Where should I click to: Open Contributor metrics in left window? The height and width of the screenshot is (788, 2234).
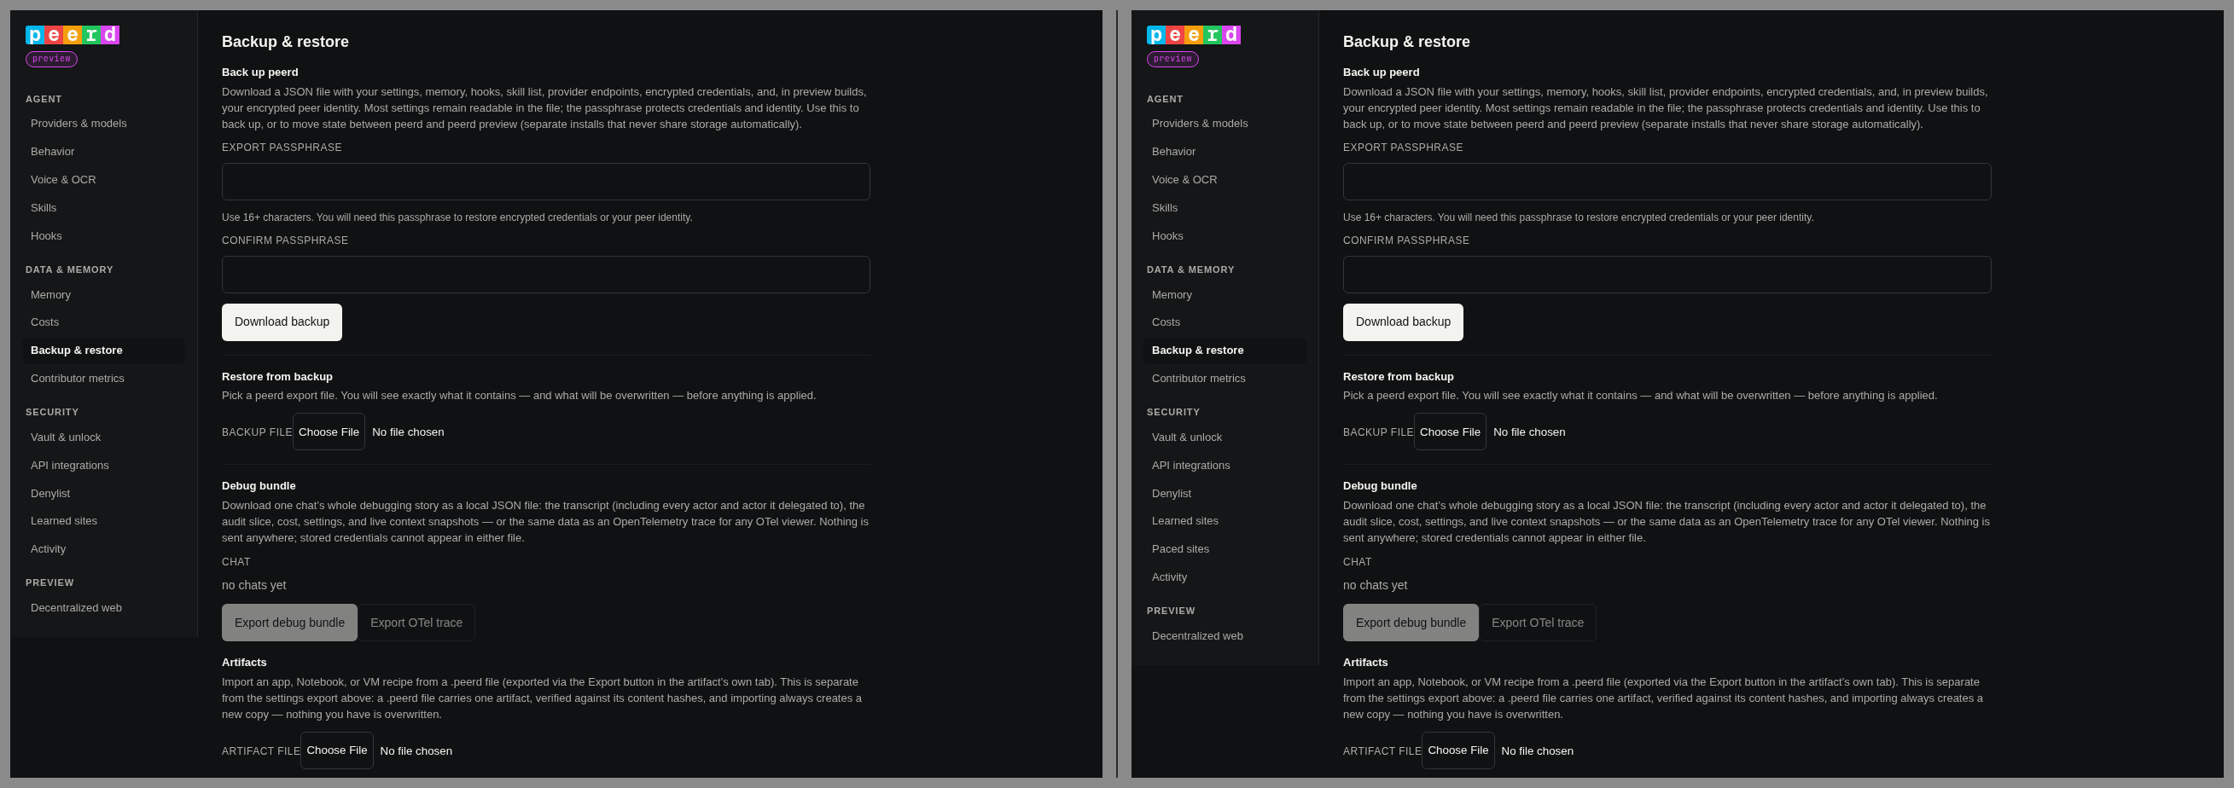(x=104, y=379)
